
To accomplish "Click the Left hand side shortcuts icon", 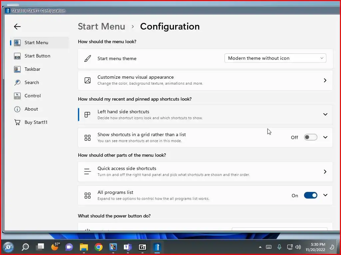I will coord(88,115).
